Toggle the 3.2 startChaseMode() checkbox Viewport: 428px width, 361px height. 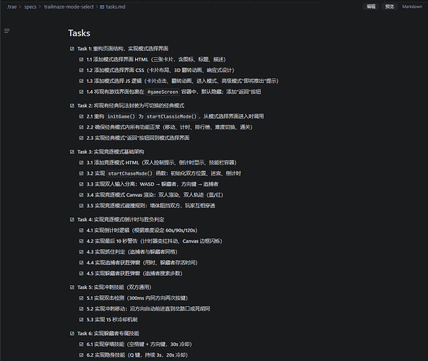tap(82, 173)
